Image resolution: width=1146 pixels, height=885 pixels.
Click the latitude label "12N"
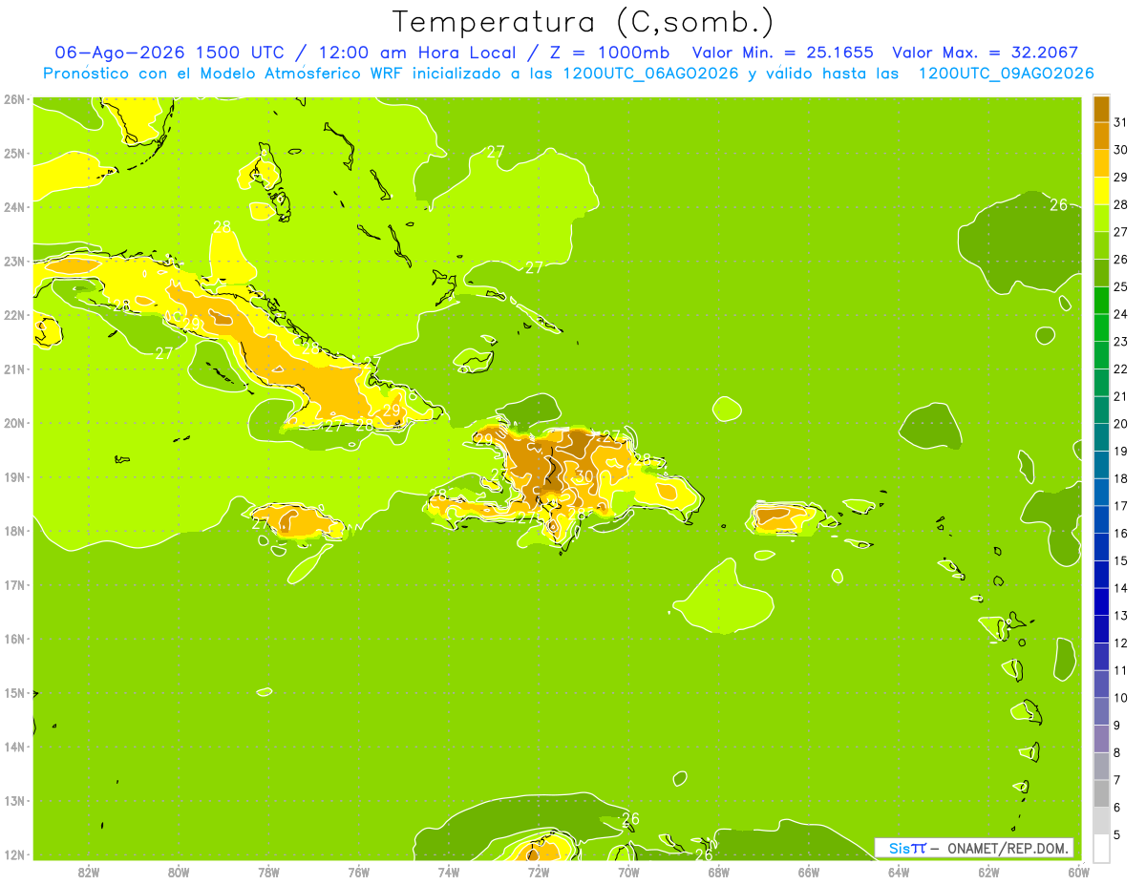[14, 854]
